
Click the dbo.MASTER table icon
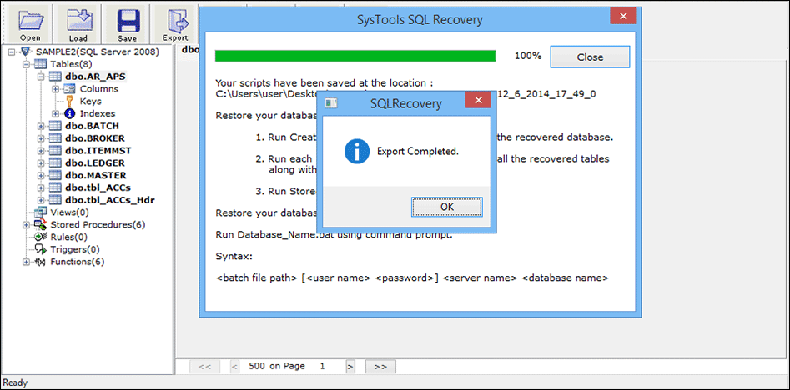(54, 176)
